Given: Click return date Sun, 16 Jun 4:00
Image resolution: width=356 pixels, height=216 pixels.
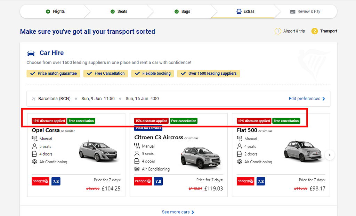Looking at the screenshot, I should 142,99.
